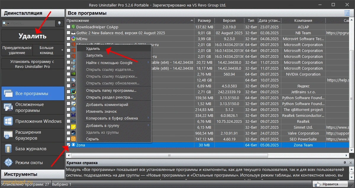Tick the Valve Corporation row checkbox
The height and width of the screenshot is (188, 355).
click(69, 133)
